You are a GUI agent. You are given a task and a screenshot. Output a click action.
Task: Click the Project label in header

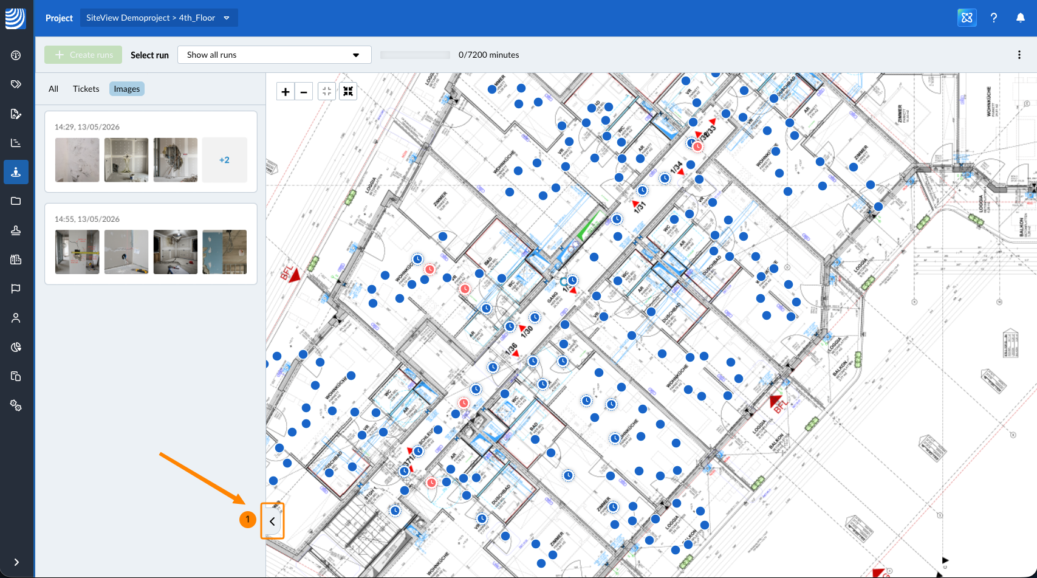pyautogui.click(x=59, y=18)
